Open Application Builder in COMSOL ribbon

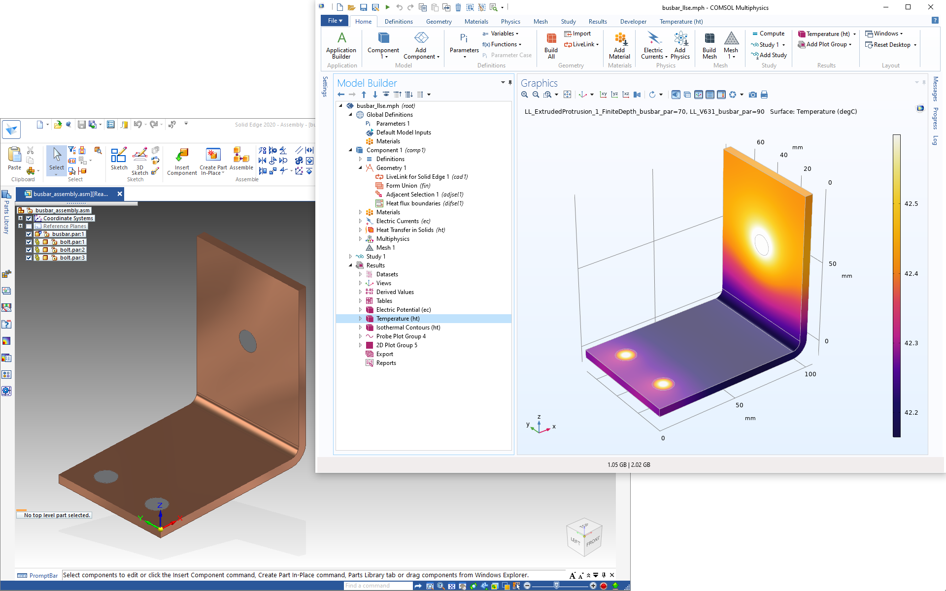(x=341, y=45)
